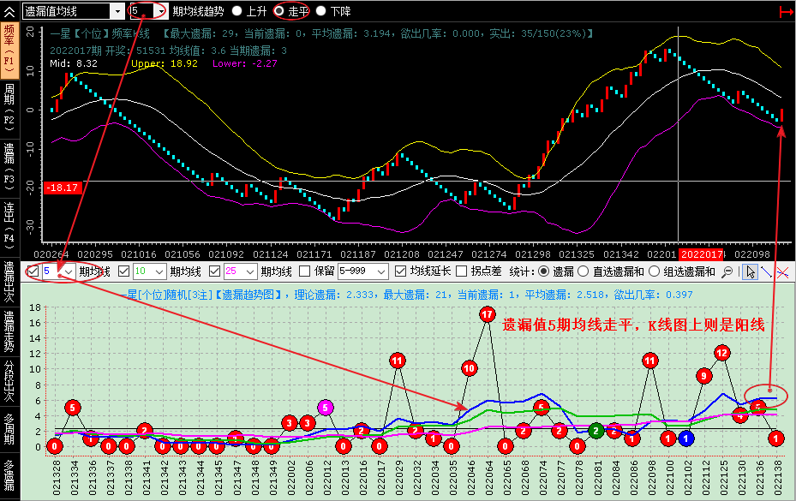Click the blue ball numbered 1
The height and width of the screenshot is (501, 796).
(686, 438)
